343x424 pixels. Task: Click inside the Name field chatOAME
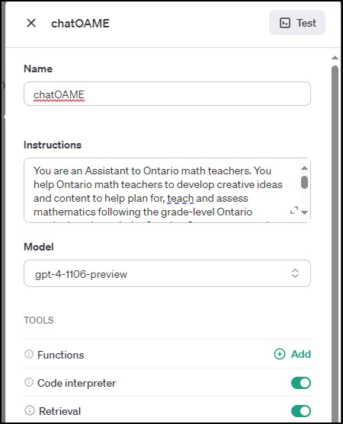(167, 94)
